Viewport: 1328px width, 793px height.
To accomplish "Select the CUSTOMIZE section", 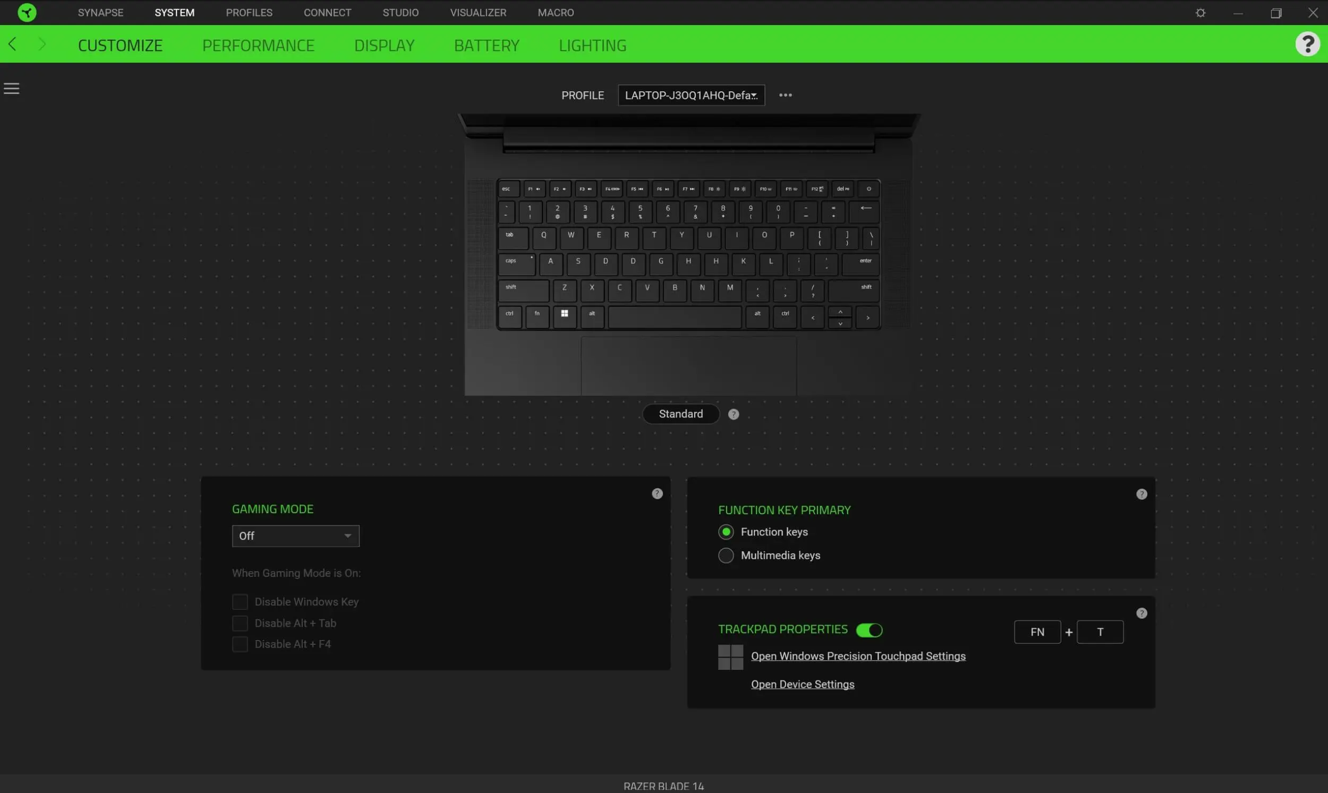I will pos(120,46).
